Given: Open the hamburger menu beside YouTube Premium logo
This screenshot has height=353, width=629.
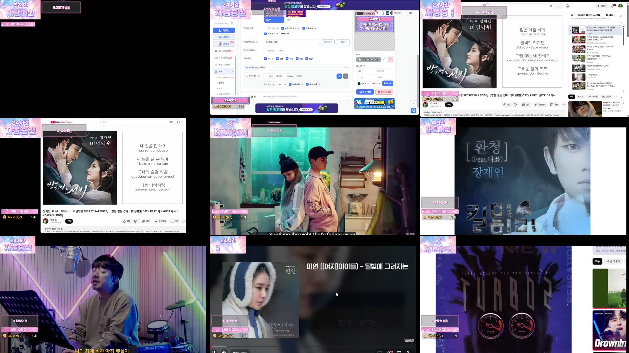Looking at the screenshot, I should tap(46, 122).
